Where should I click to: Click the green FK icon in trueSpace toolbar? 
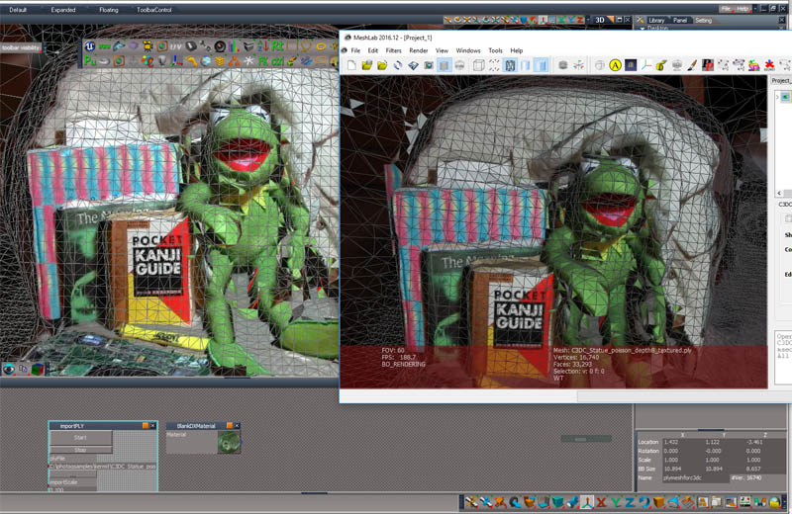[x=263, y=61]
